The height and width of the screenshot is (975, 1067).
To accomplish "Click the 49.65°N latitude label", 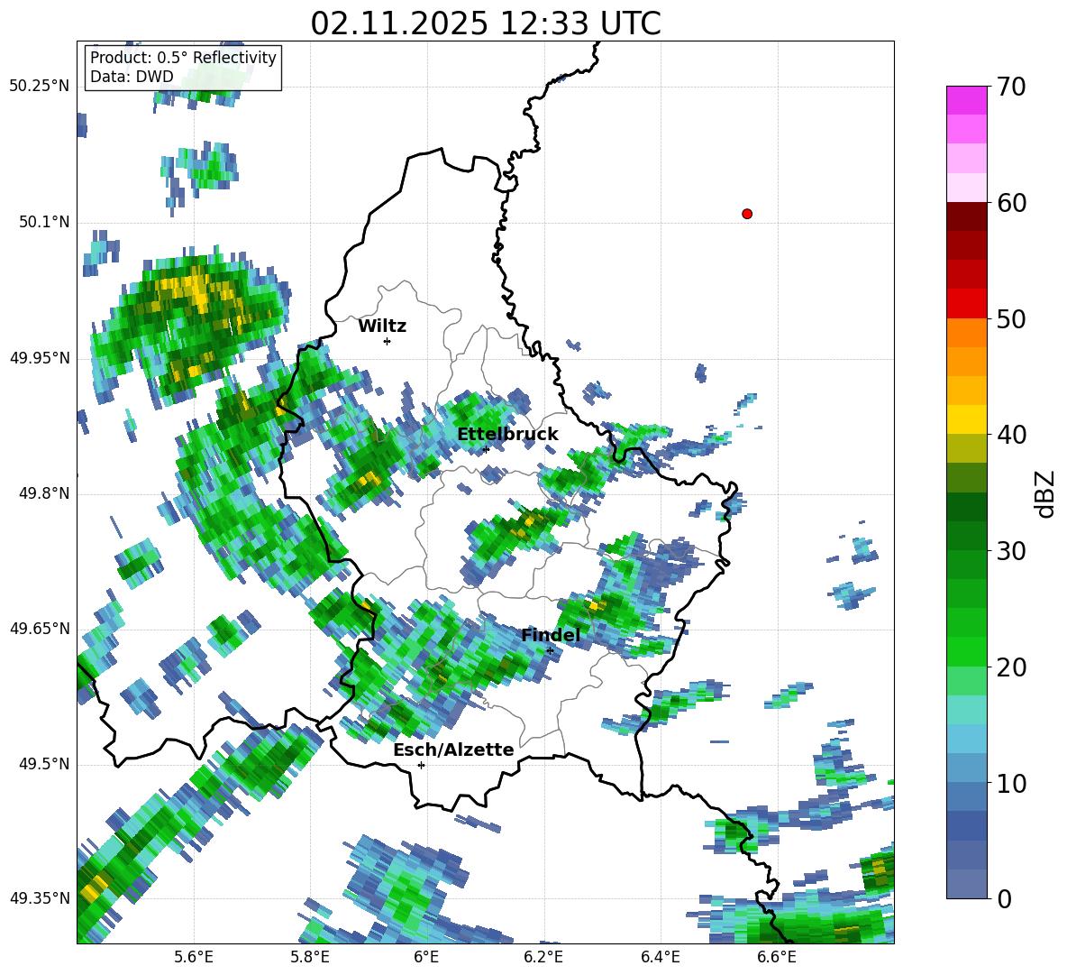I will click(40, 628).
